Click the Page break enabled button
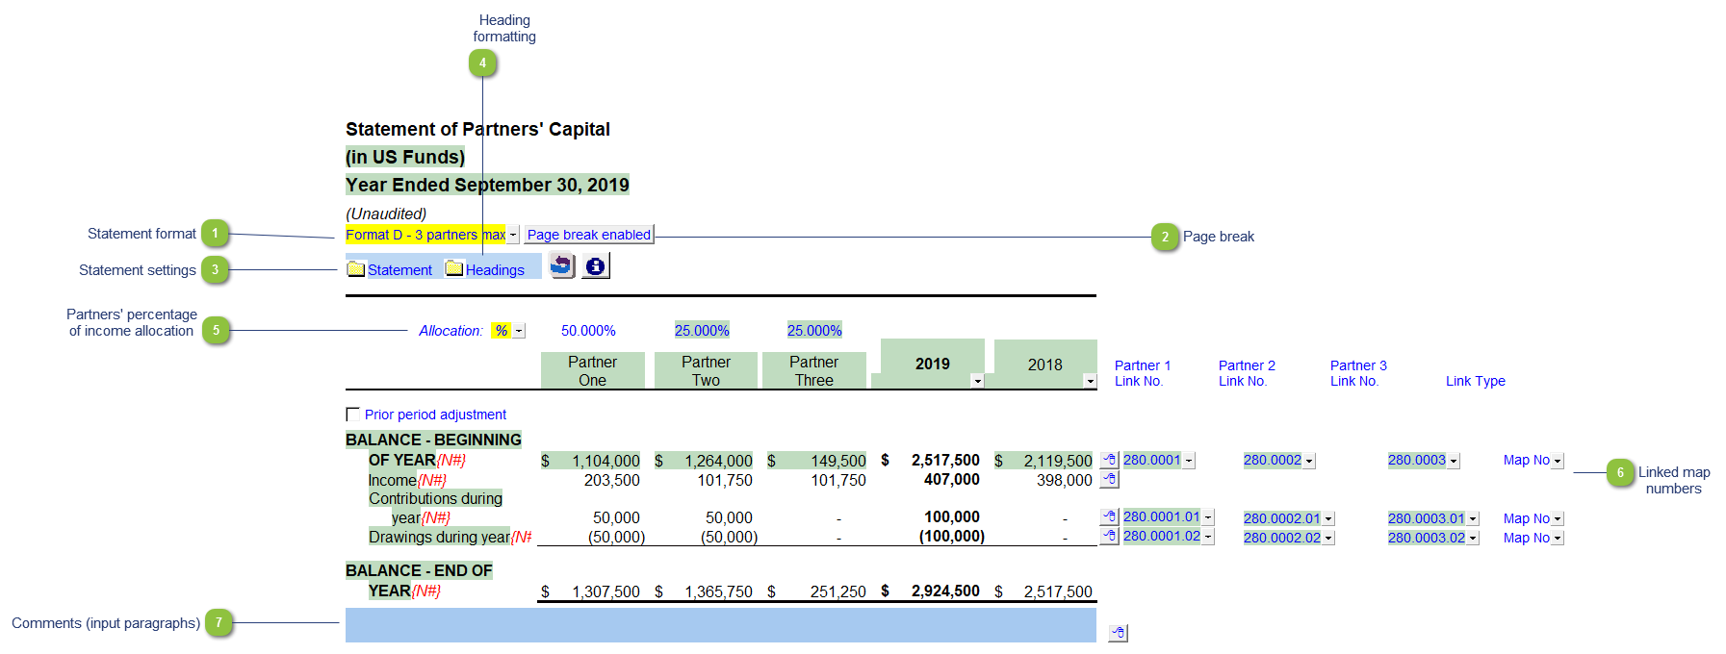 coord(589,235)
